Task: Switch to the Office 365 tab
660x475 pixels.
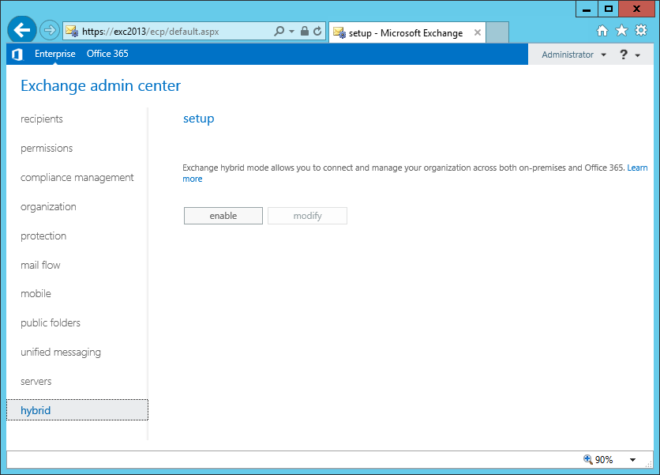Action: pyautogui.click(x=107, y=54)
